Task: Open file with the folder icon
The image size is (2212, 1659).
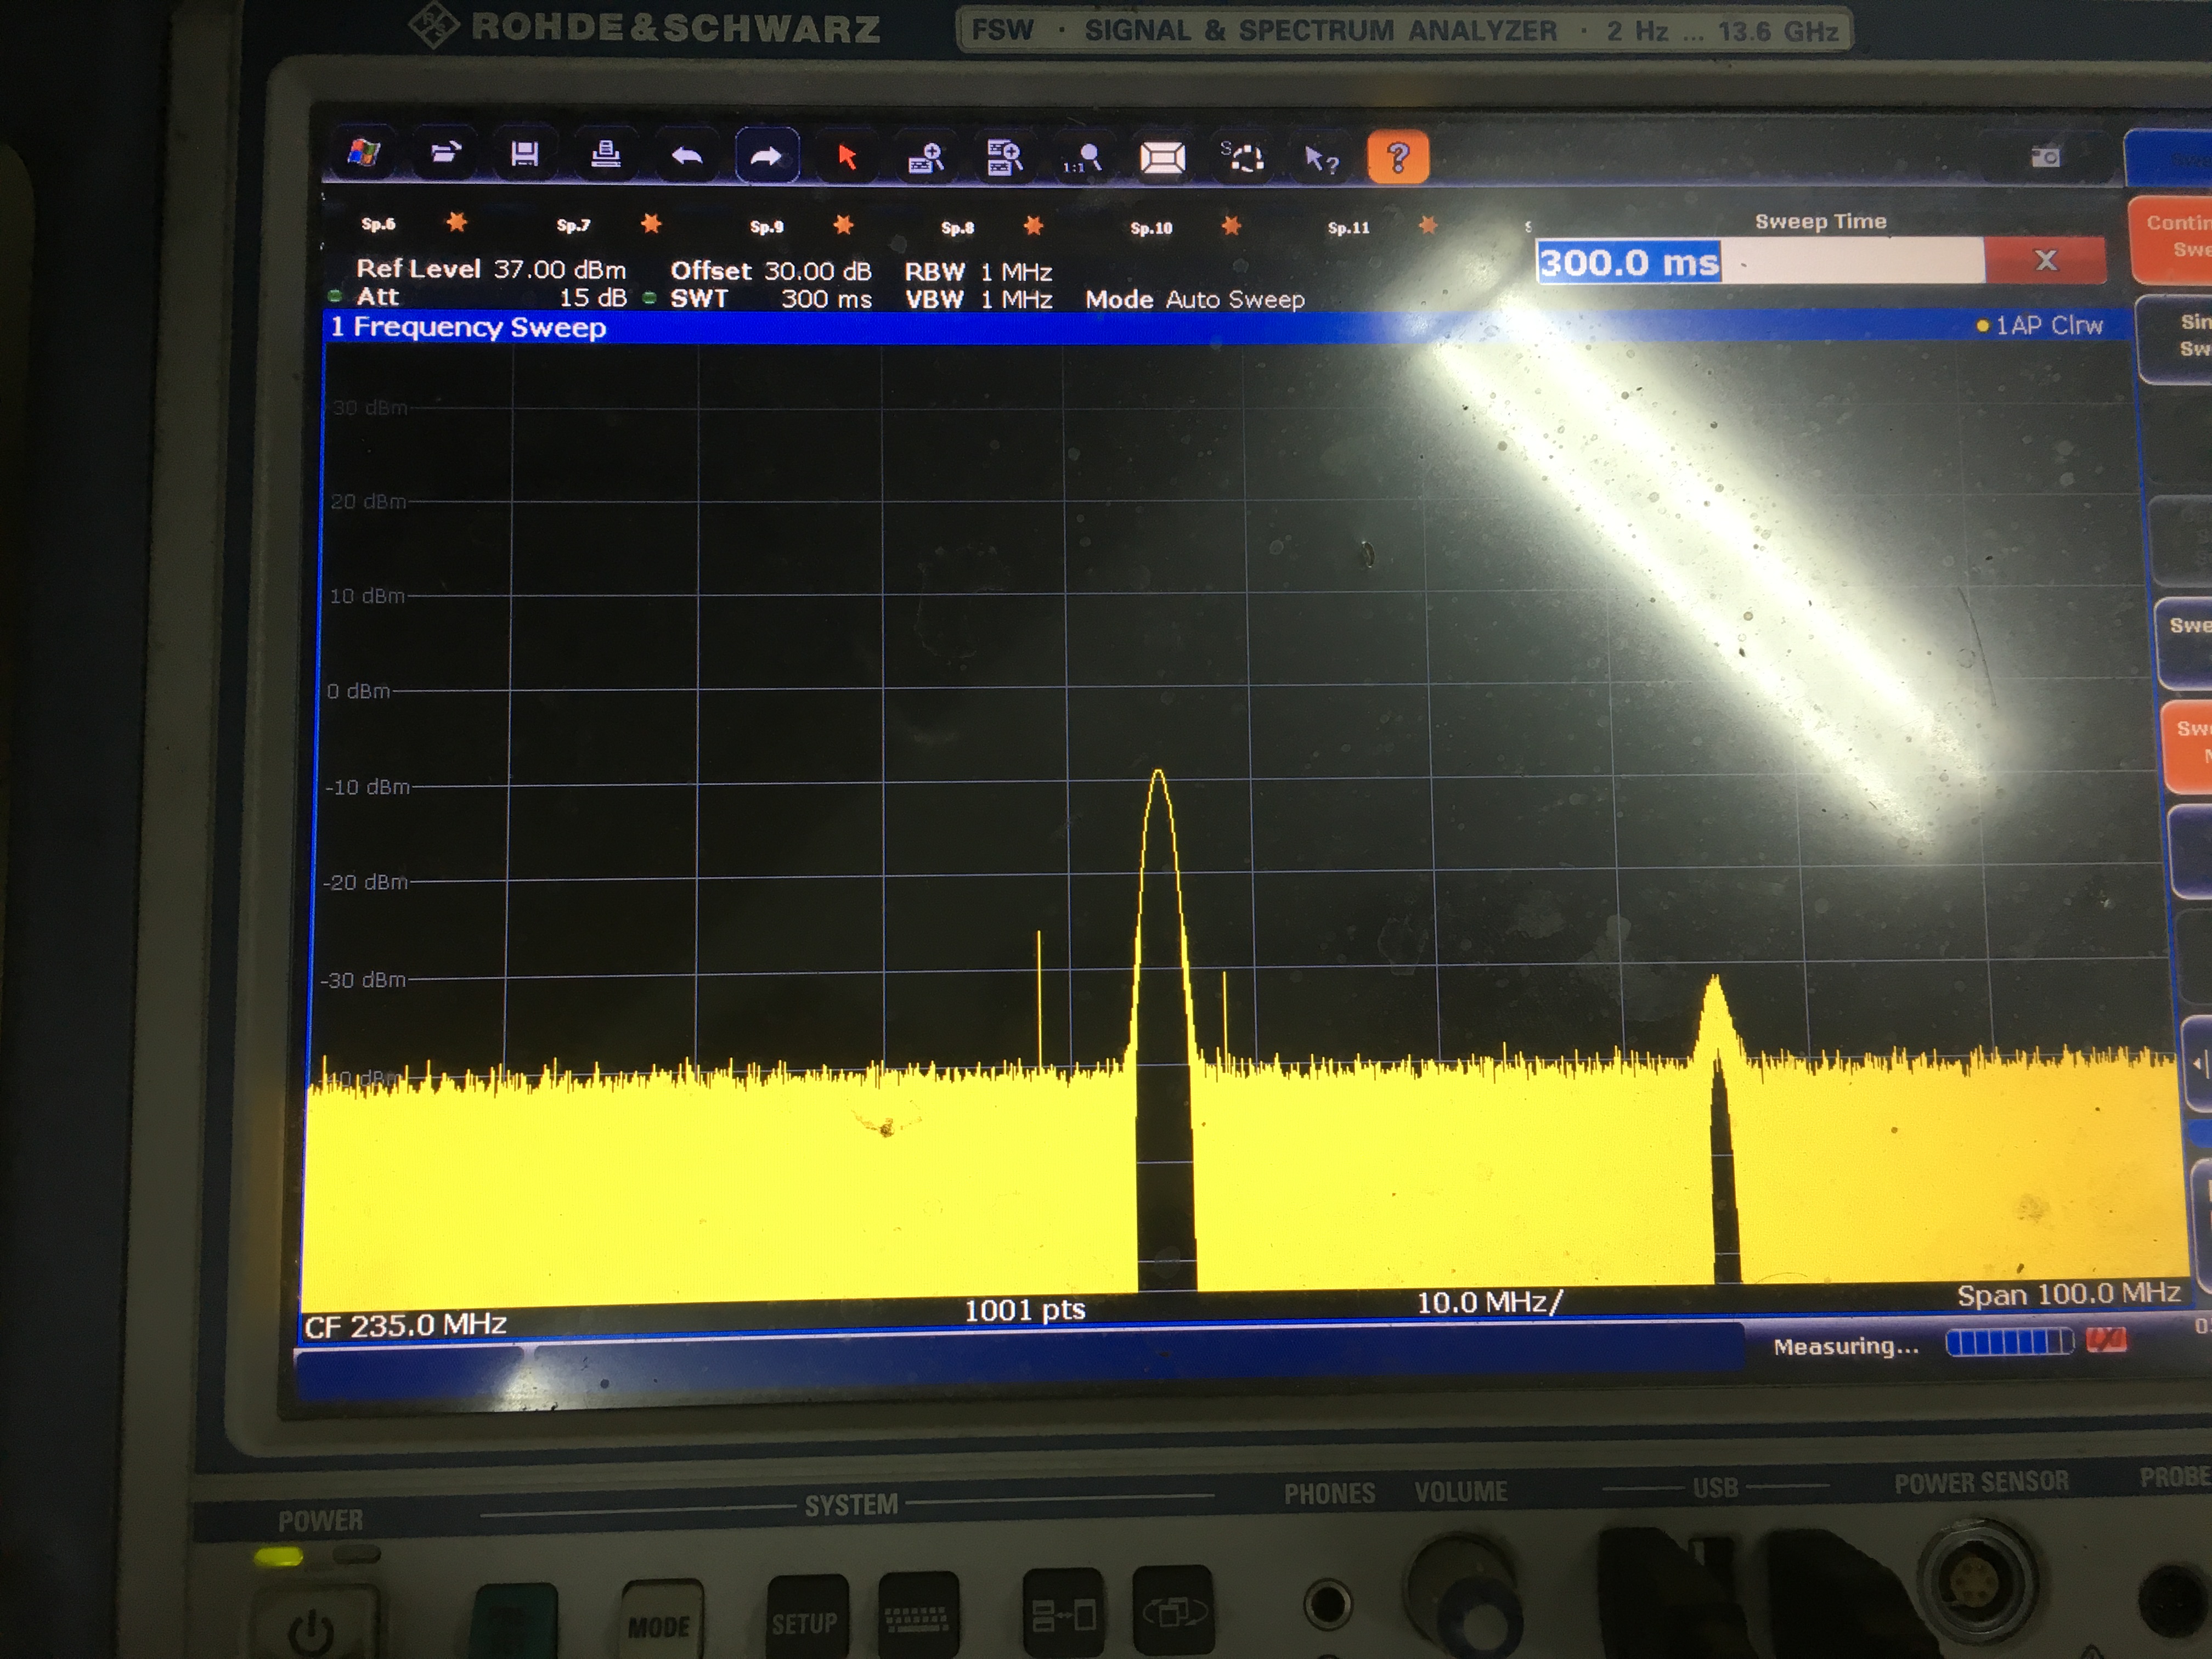Action: tap(445, 154)
